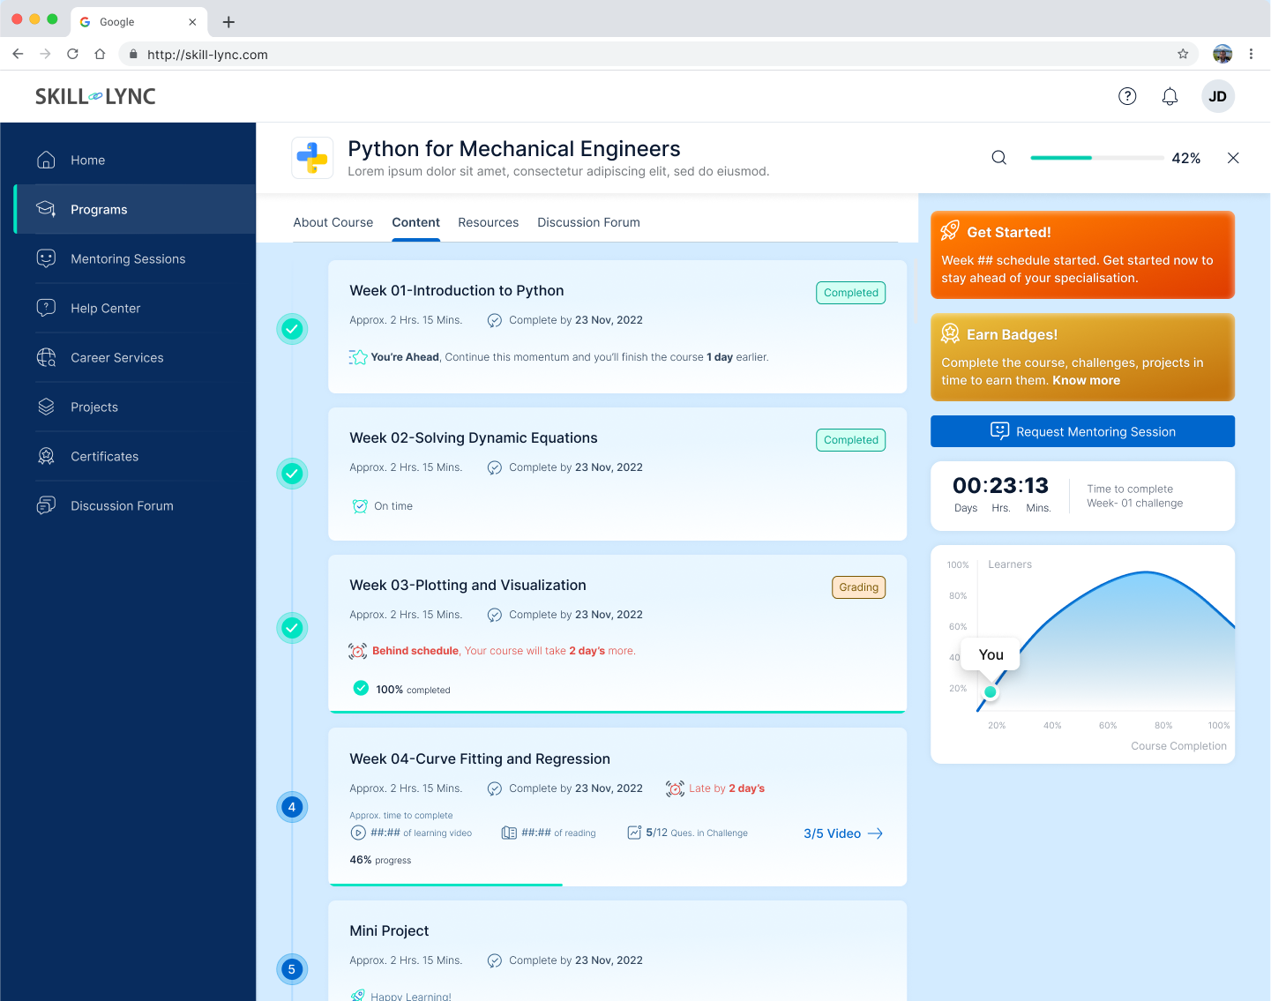
Task: Click the browser address bar
Action: tap(657, 54)
